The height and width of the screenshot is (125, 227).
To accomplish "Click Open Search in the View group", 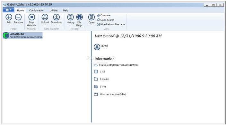I will click(x=106, y=20).
